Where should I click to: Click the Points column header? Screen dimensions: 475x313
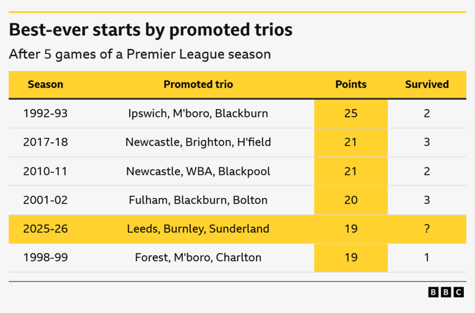351,84
